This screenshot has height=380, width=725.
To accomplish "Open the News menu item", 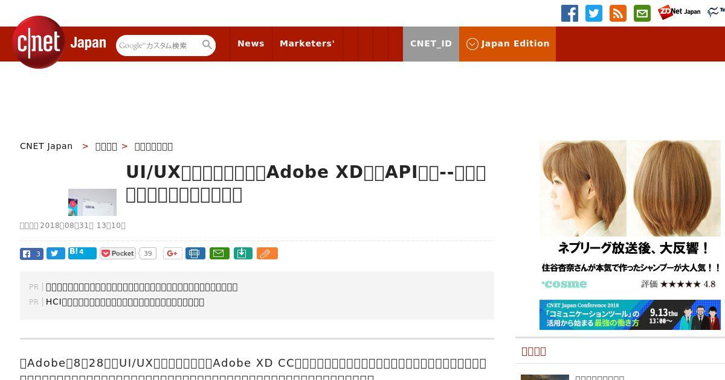I will pos(251,43).
